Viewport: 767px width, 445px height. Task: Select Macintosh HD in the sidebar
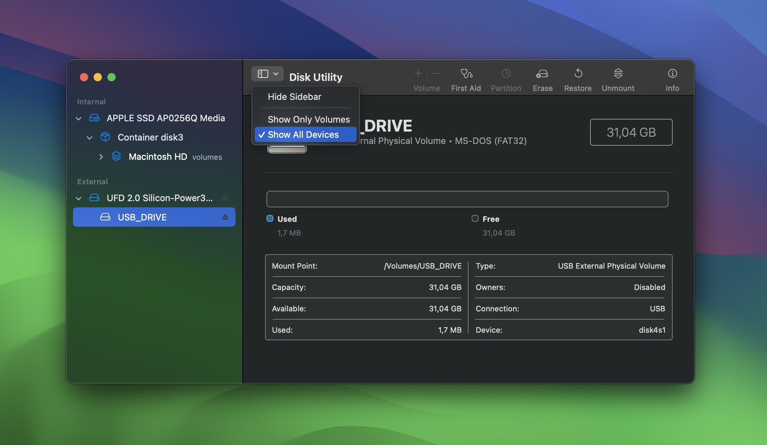[154, 157]
